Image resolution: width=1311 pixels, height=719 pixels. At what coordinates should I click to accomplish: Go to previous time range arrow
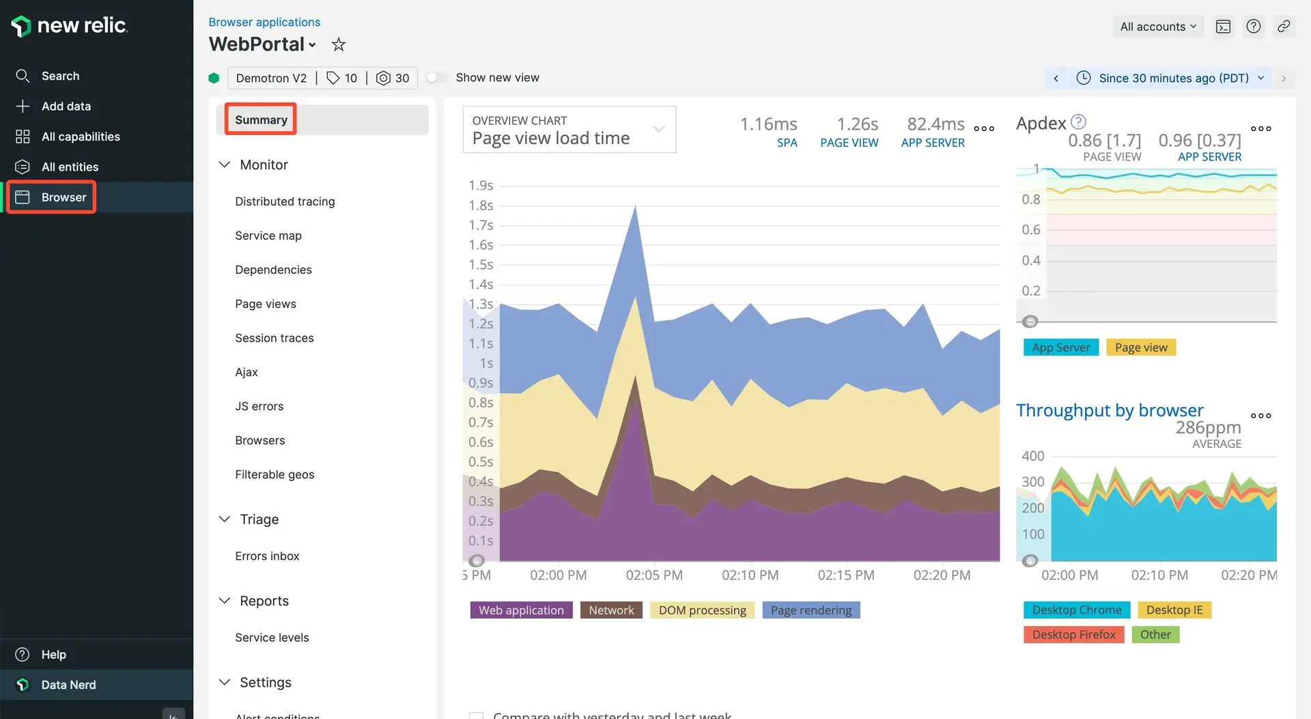1056,79
